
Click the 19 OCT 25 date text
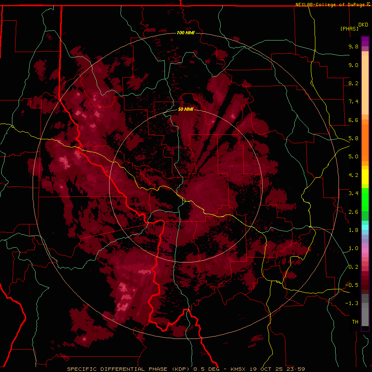pos(267,369)
